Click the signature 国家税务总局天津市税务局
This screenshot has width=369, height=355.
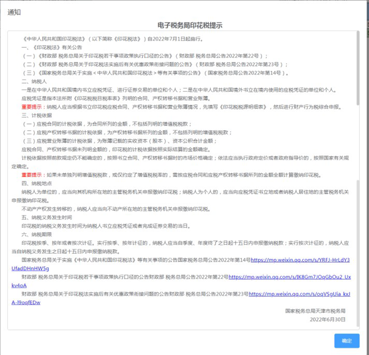[x=315, y=311]
